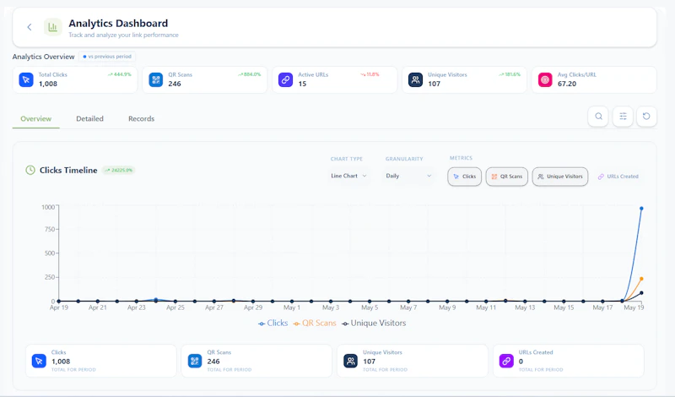Click the 884.0% QR Scans change indicator

249,74
